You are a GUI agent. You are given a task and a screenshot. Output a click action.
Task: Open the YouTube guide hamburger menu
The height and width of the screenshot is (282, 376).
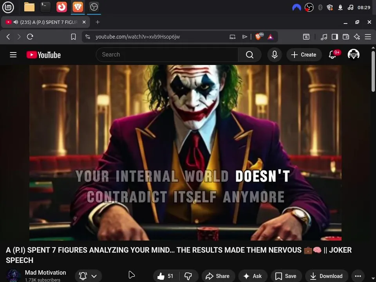click(13, 55)
